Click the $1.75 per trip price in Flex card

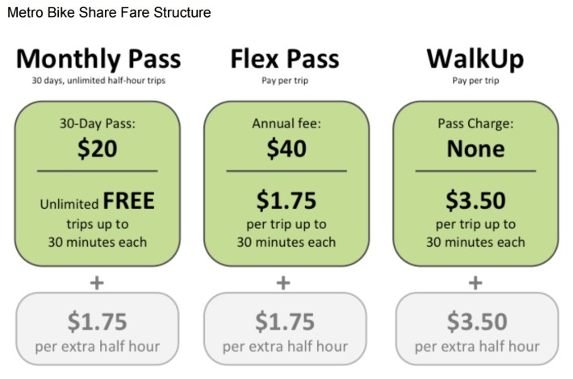coord(286,201)
